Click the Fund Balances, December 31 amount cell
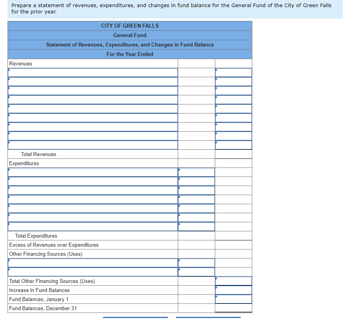This screenshot has height=320, width=354. pyautogui.click(x=233, y=308)
